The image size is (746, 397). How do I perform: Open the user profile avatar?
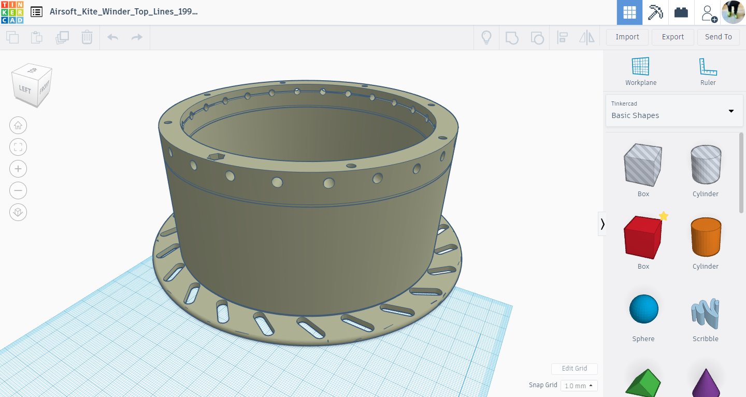(x=734, y=12)
